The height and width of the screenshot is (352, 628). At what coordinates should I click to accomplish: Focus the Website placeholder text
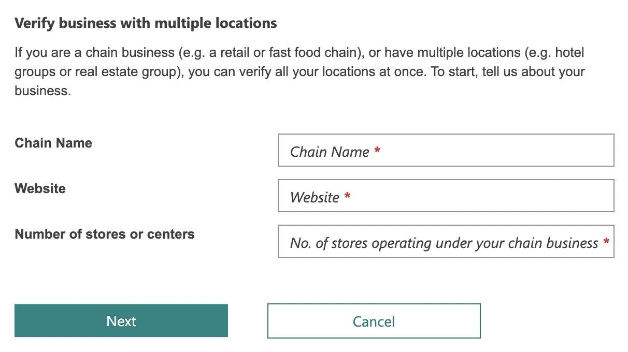316,197
